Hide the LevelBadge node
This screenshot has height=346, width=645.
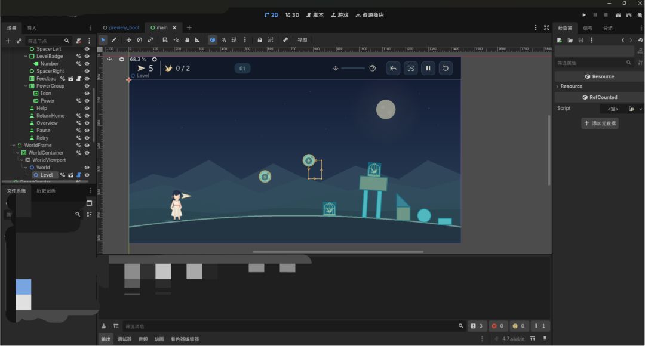tap(87, 56)
